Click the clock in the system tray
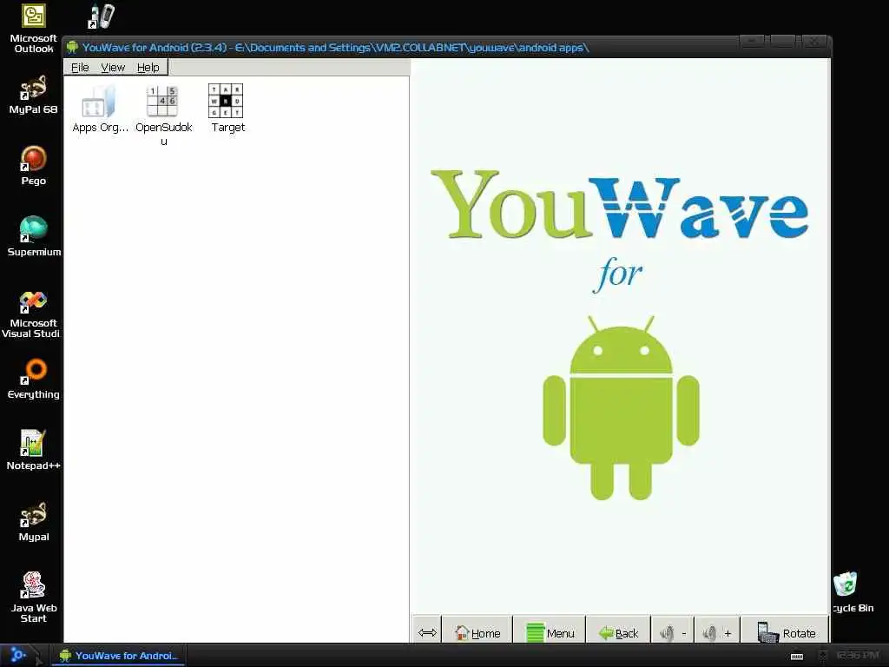The width and height of the screenshot is (889, 667). pyautogui.click(x=857, y=656)
